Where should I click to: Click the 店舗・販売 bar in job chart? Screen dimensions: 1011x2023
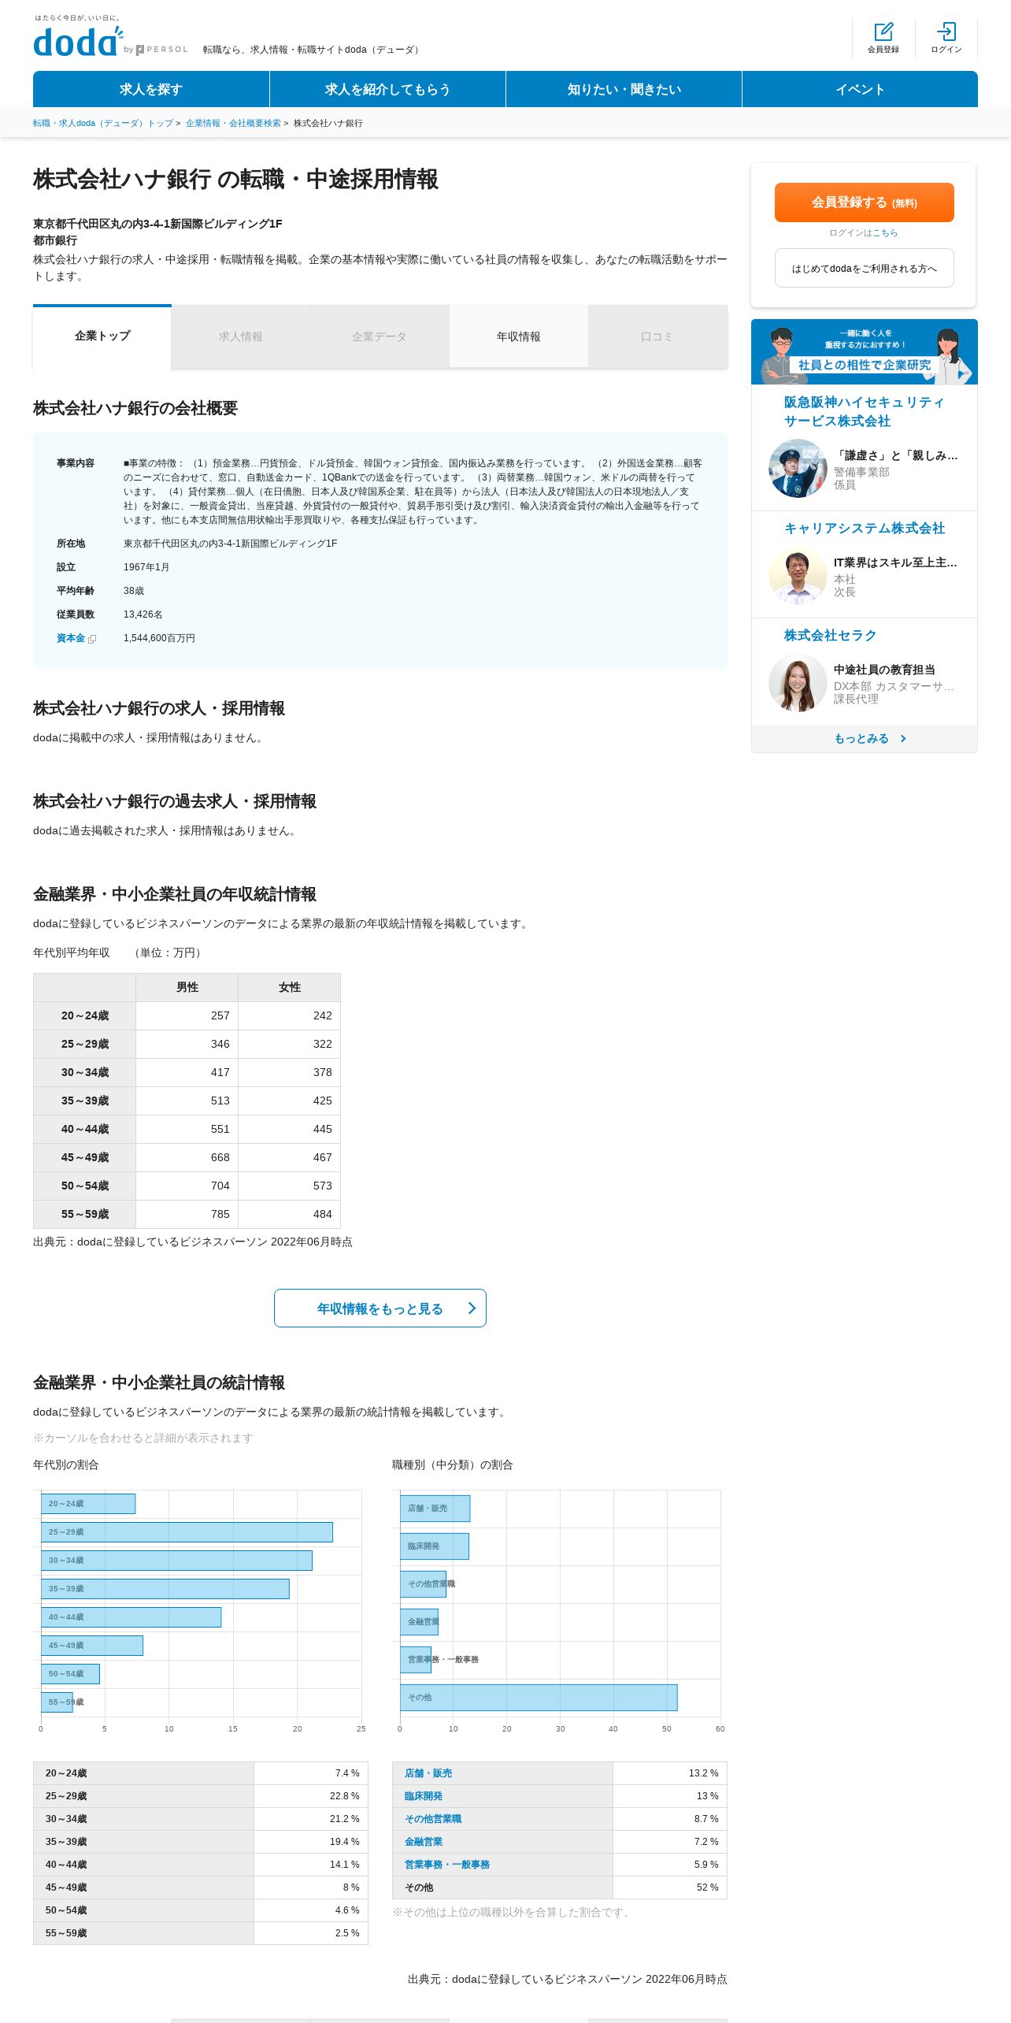tap(435, 1508)
